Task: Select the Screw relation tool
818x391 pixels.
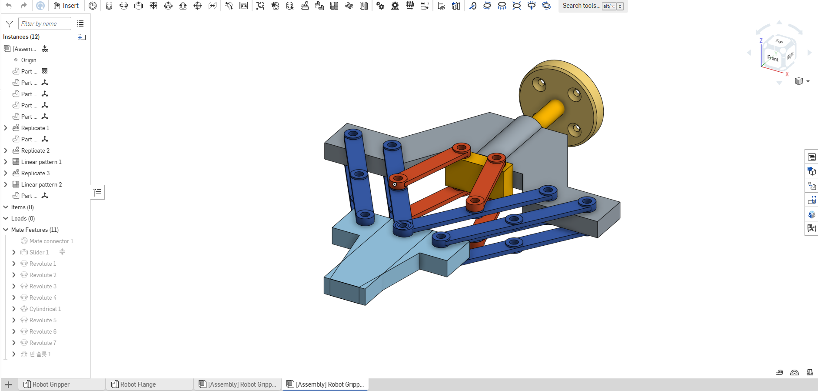Action: [x=410, y=6]
